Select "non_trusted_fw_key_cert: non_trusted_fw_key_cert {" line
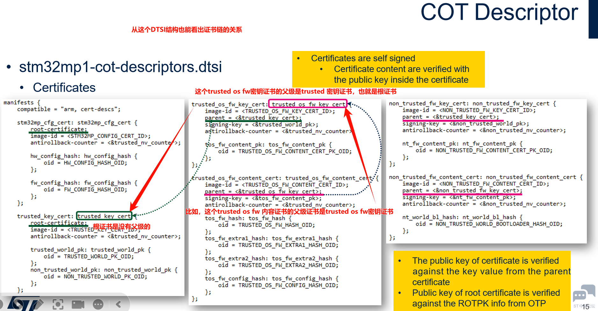This screenshot has height=311, width=598. pos(472,104)
